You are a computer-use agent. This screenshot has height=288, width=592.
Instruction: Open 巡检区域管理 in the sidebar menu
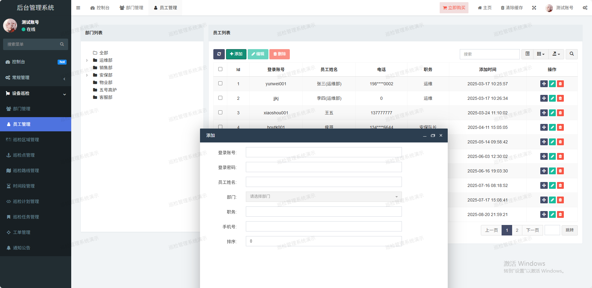[26, 140]
